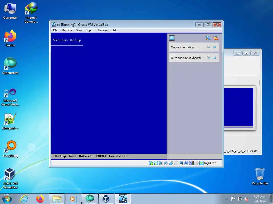Viewport: 273px width, 204px height.
Task: Click the Right Ctrl host key label
Action: (x=210, y=163)
